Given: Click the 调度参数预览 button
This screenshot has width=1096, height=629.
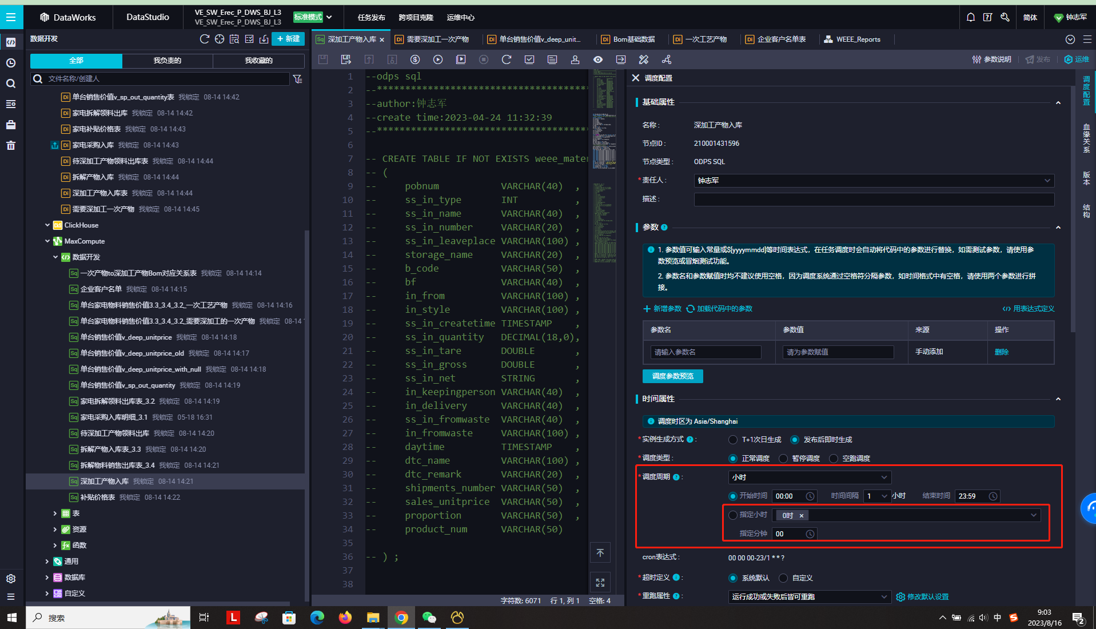Looking at the screenshot, I should pyautogui.click(x=673, y=376).
